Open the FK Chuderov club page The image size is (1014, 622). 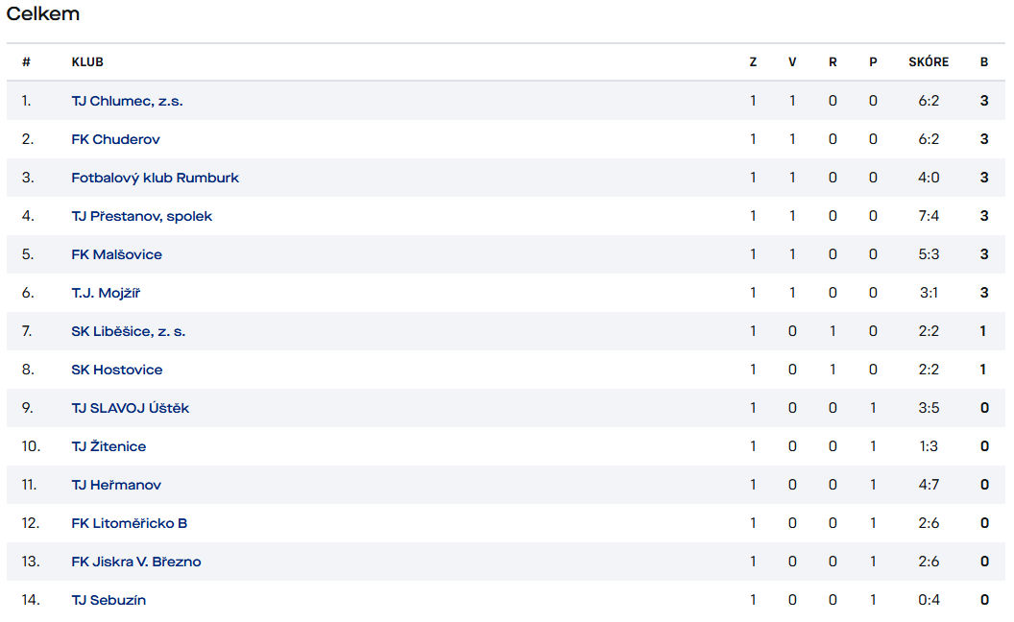pos(115,139)
